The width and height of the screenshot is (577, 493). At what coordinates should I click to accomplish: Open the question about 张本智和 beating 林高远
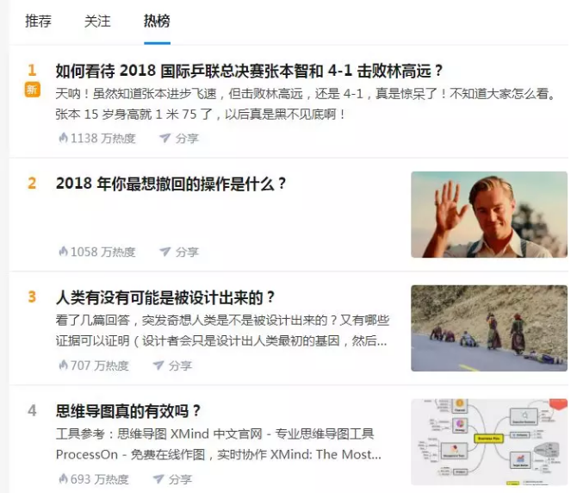pos(249,71)
